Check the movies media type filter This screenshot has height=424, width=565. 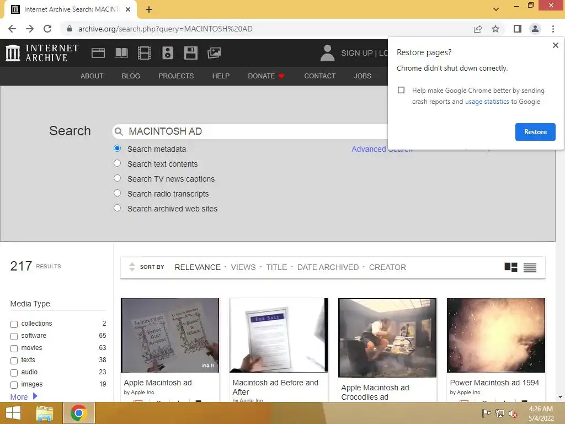(14, 349)
